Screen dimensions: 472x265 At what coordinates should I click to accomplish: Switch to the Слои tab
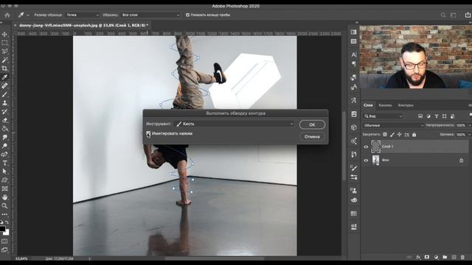click(368, 105)
